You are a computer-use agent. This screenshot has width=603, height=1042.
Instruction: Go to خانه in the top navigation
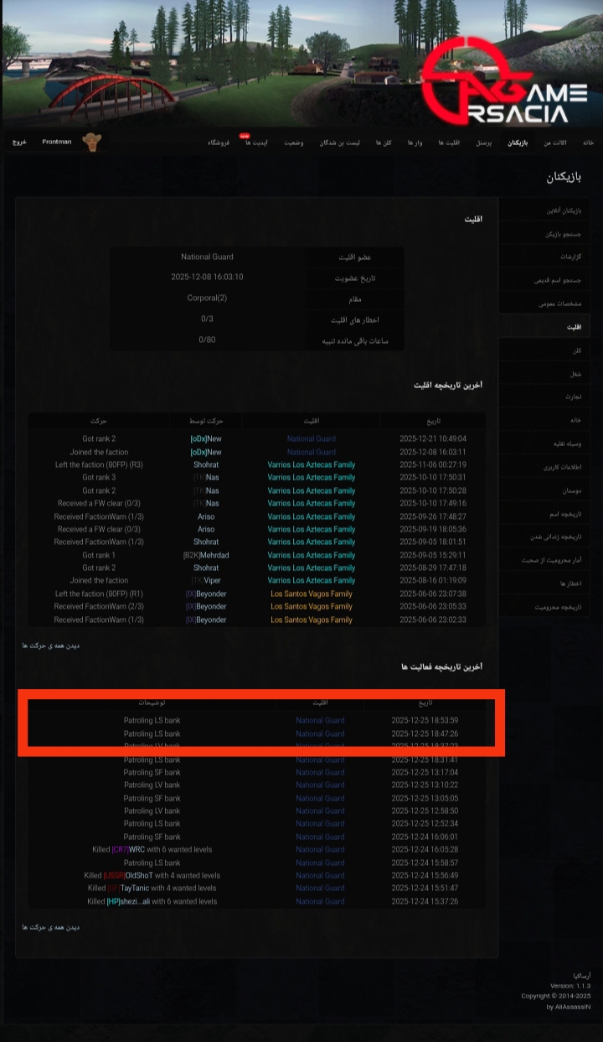pos(588,143)
